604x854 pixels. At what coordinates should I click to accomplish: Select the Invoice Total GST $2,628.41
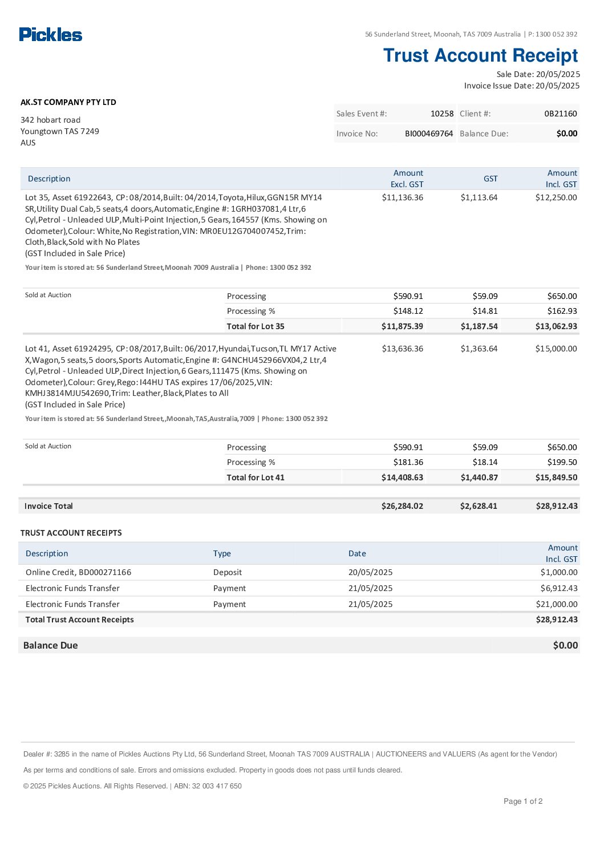coord(479,506)
